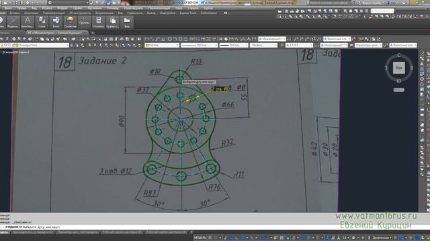
Task: Click the ViewCube Верх face
Action: click(x=398, y=68)
